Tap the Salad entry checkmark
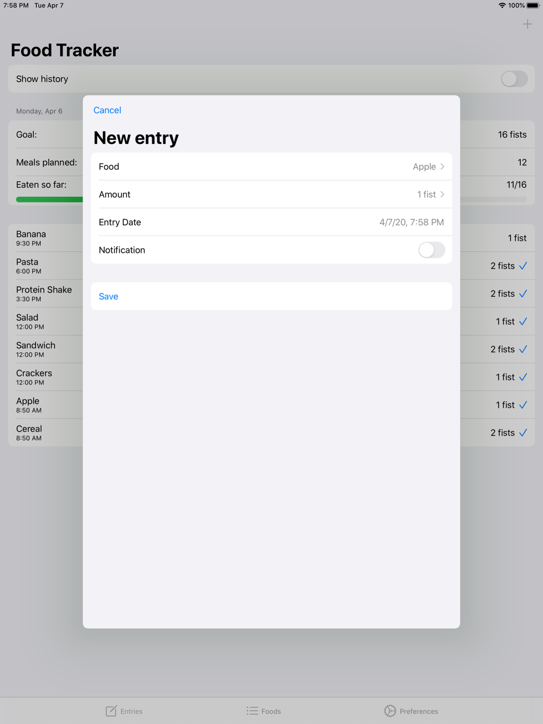 coord(523,321)
